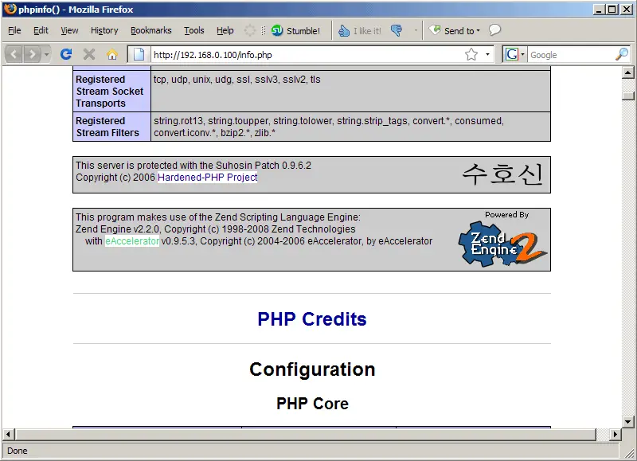Click horizontal scrollbar right arrow
Image resolution: width=637 pixels, height=461 pixels.
point(616,434)
